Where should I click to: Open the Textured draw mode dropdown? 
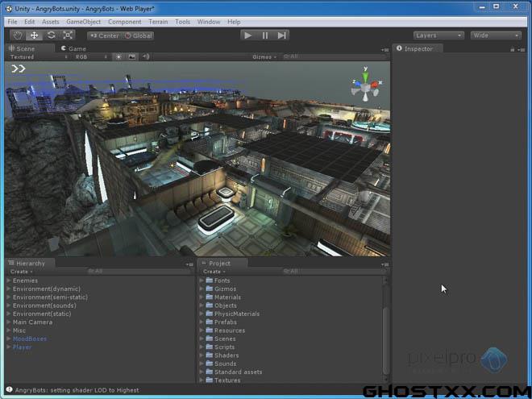38,57
